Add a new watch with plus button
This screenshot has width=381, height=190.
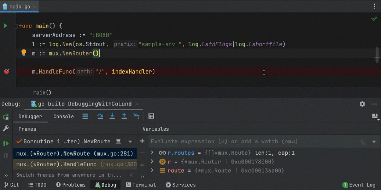click(x=142, y=141)
